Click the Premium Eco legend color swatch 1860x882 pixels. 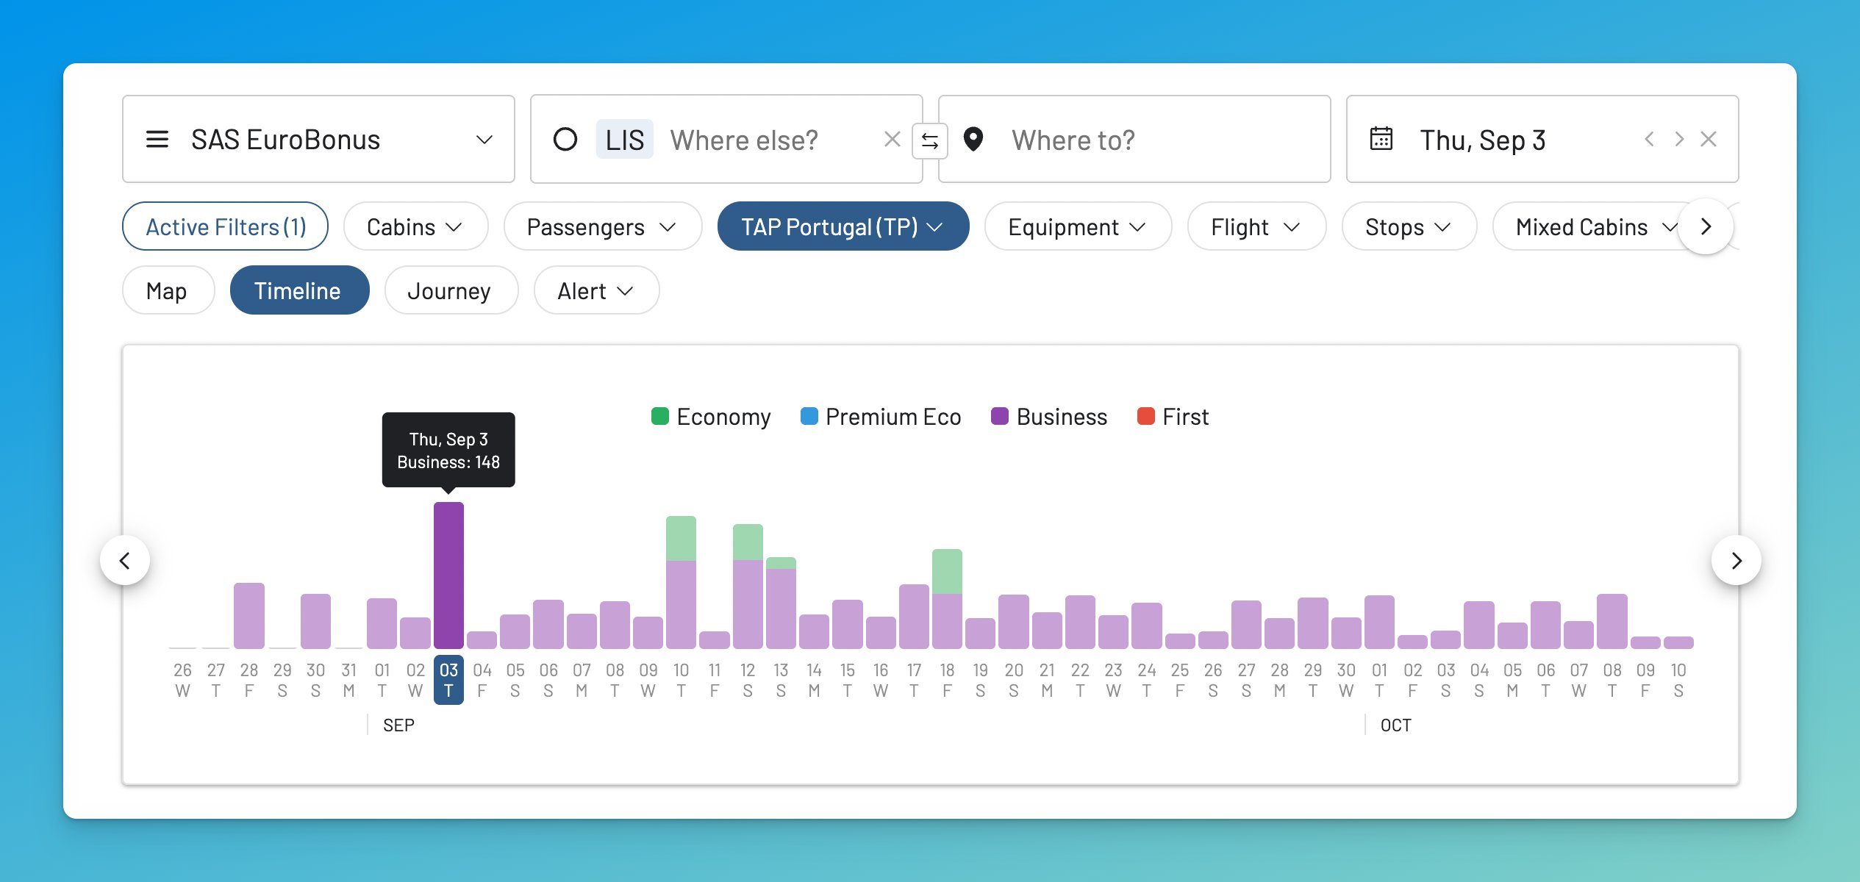(809, 417)
